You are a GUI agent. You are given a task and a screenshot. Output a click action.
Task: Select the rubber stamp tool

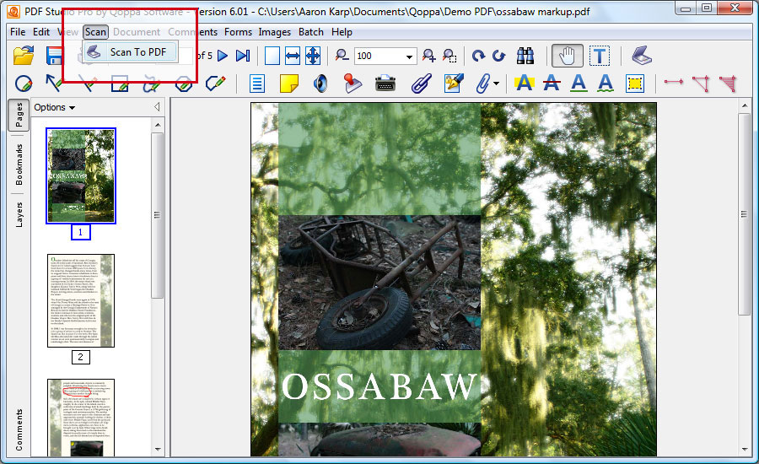353,84
